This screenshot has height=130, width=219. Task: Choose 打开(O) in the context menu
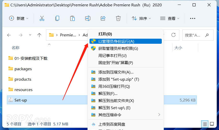click(126, 34)
